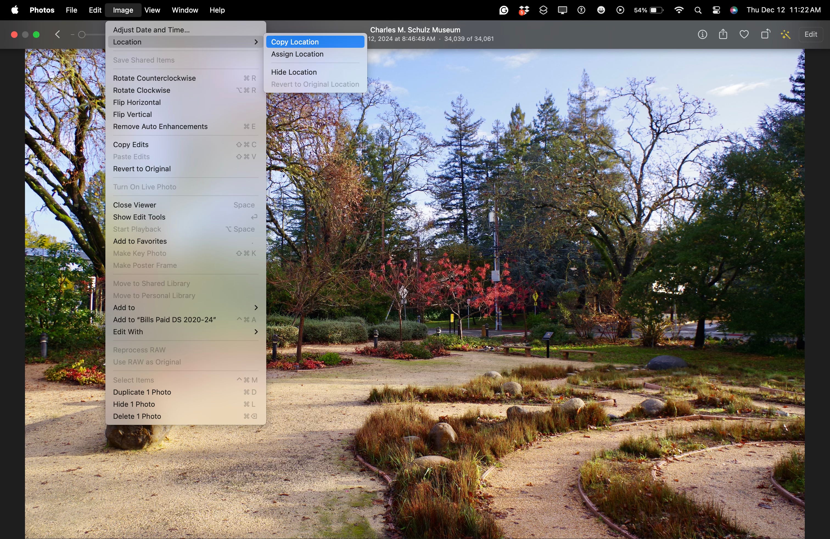Click the Share icon in toolbar

723,34
